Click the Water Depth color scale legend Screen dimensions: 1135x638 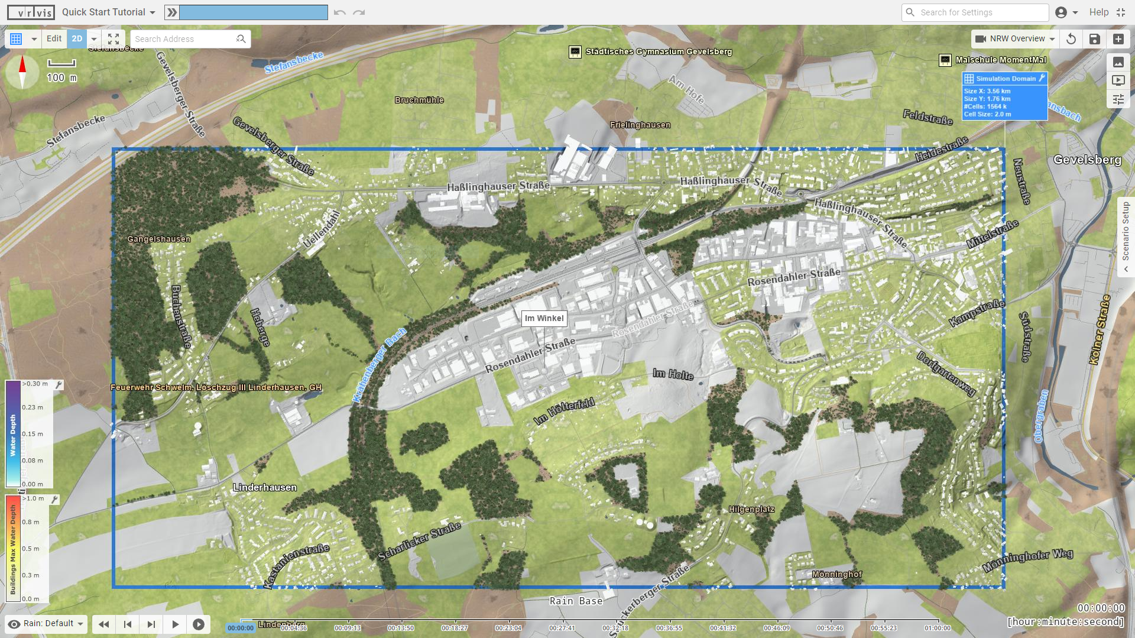click(13, 435)
